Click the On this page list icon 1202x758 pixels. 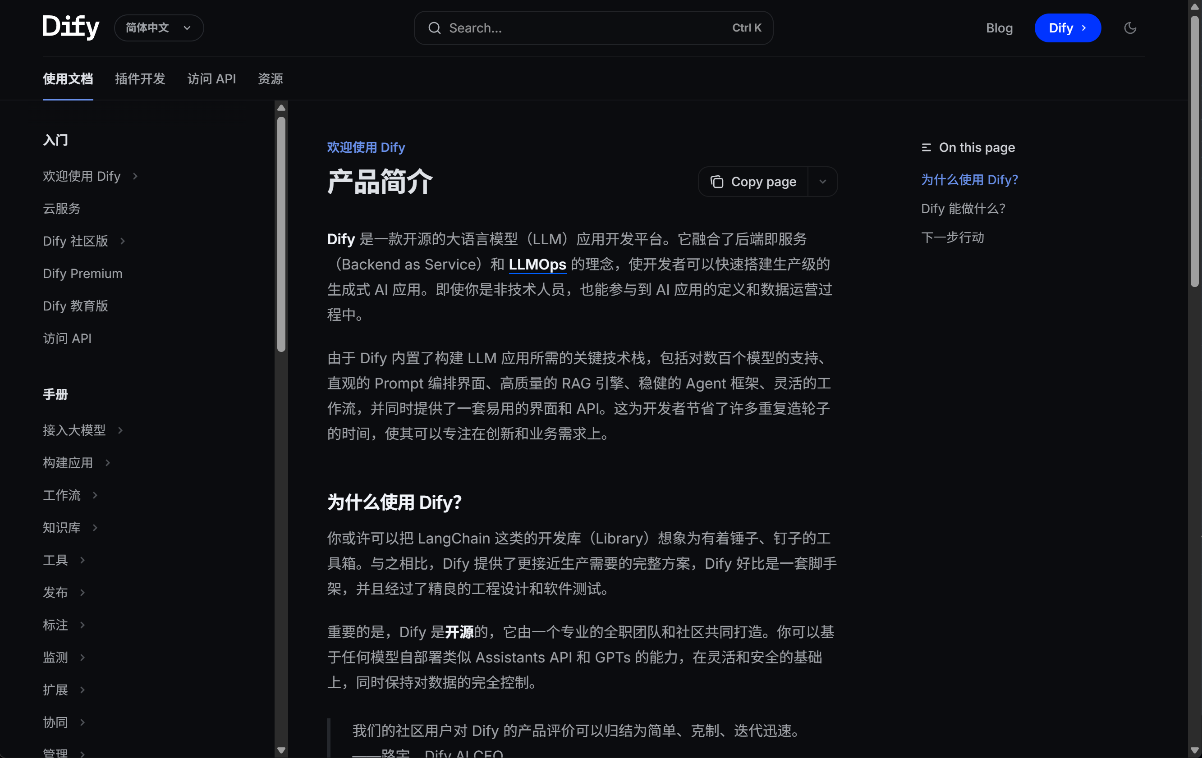[927, 147]
